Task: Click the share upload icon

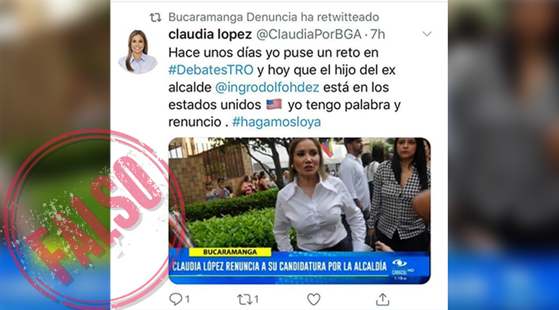Action: pos(383,299)
